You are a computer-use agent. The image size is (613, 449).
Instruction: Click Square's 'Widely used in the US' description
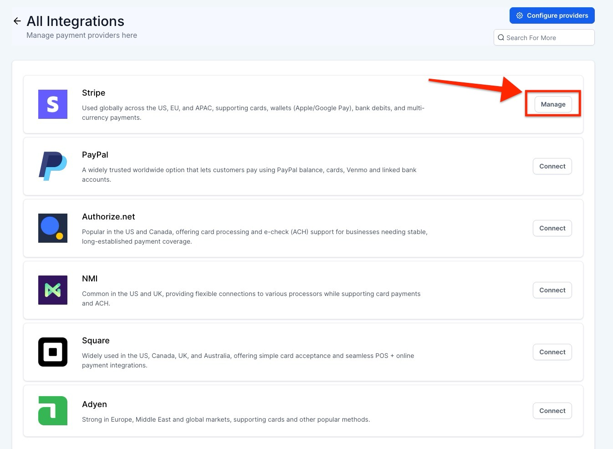point(248,361)
